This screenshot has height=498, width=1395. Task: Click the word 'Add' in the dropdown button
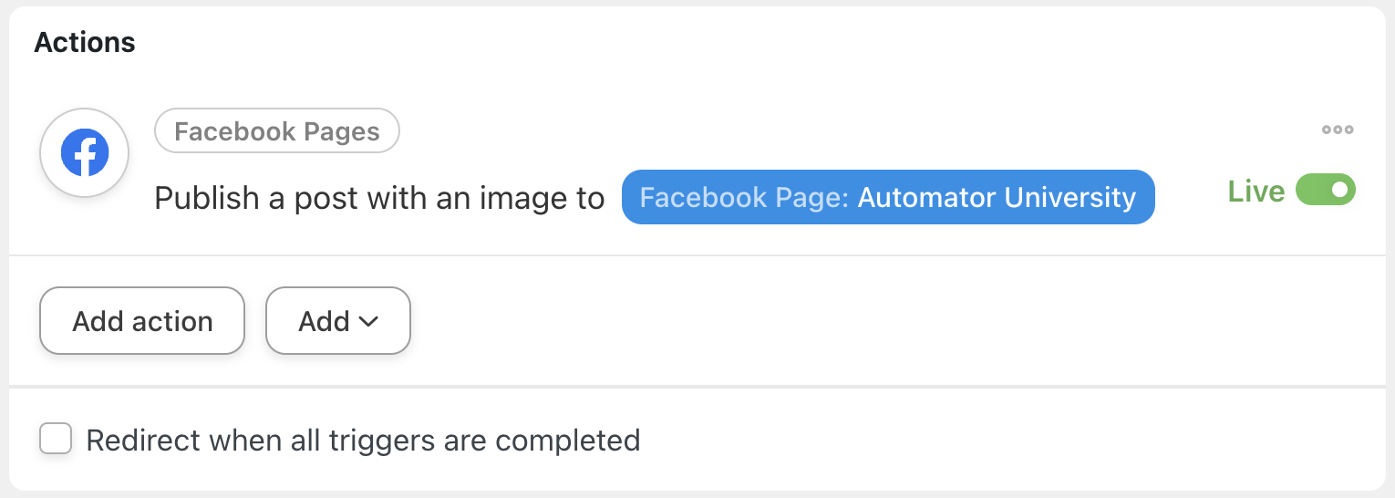(324, 321)
